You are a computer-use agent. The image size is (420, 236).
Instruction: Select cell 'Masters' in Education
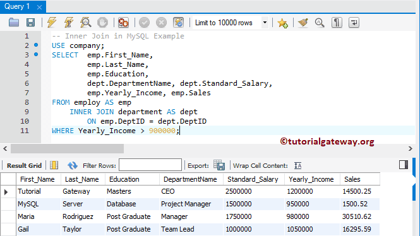click(x=133, y=192)
